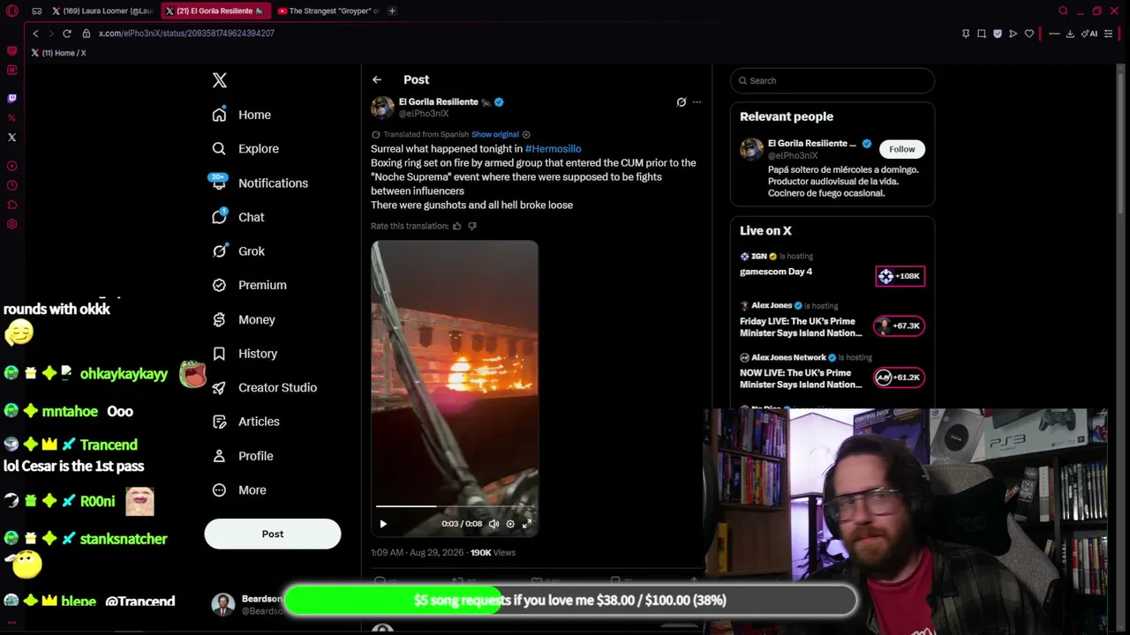1130x635 pixels.
Task: Reload the current page
Action: tap(66, 34)
